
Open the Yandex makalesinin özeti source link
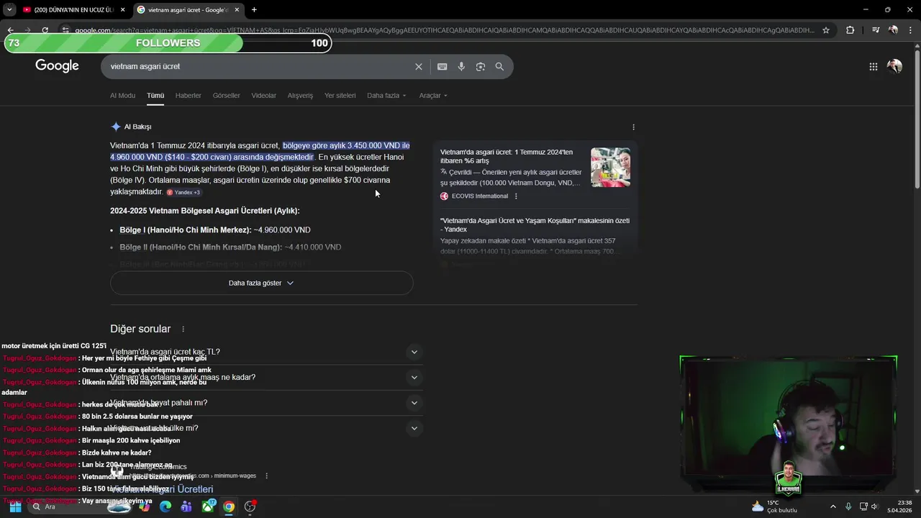(x=535, y=224)
